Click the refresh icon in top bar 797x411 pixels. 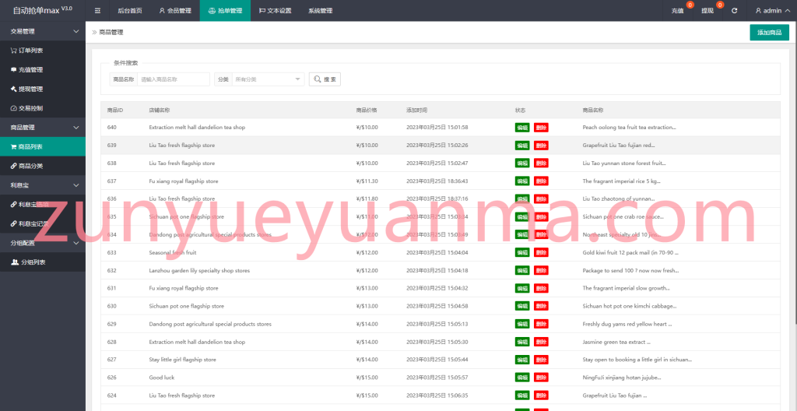tap(734, 11)
